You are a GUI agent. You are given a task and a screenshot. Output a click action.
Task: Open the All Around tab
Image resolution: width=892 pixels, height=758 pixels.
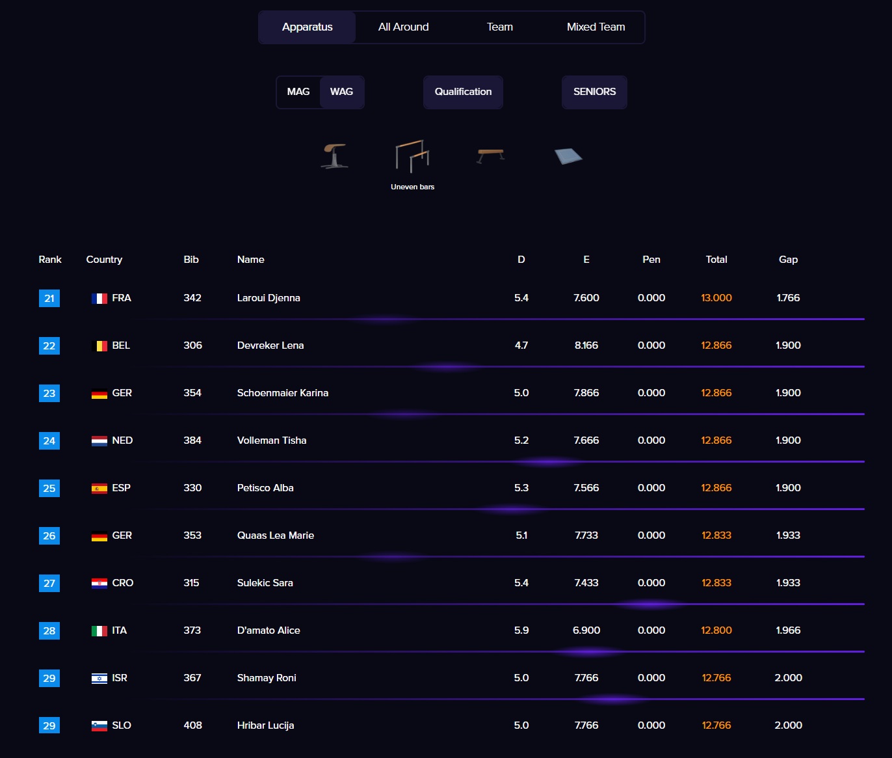point(403,27)
